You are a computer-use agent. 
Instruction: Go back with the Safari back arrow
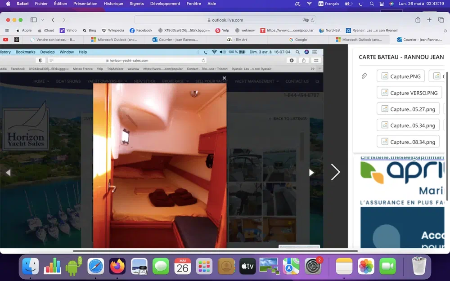pyautogui.click(x=53, y=20)
